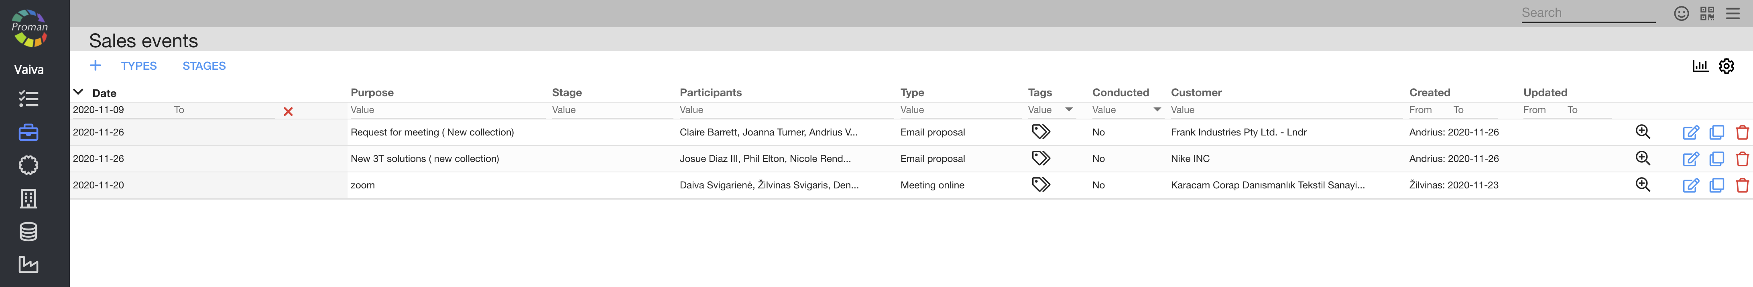
Task: Add new sales event with plus button
Action: coord(95,65)
